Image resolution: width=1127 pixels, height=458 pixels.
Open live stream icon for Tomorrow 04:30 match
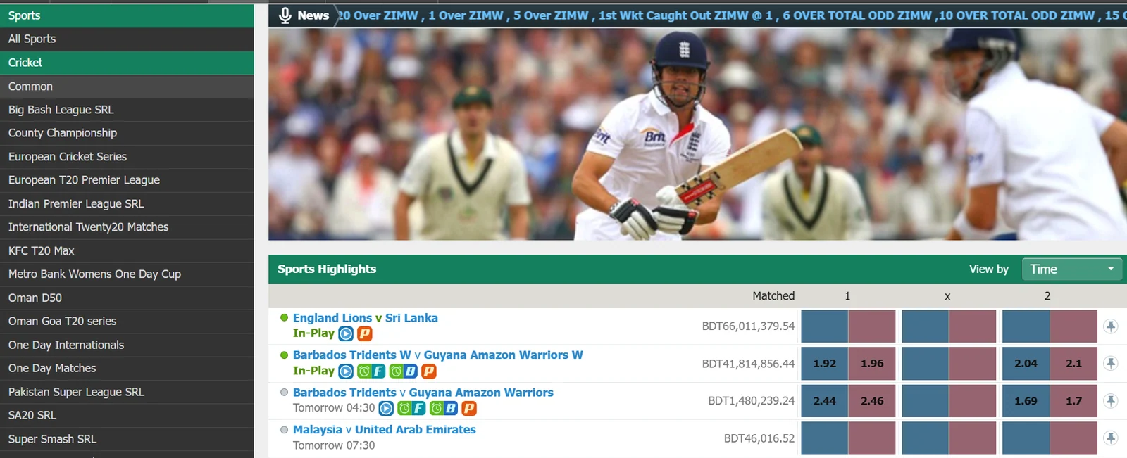point(386,408)
